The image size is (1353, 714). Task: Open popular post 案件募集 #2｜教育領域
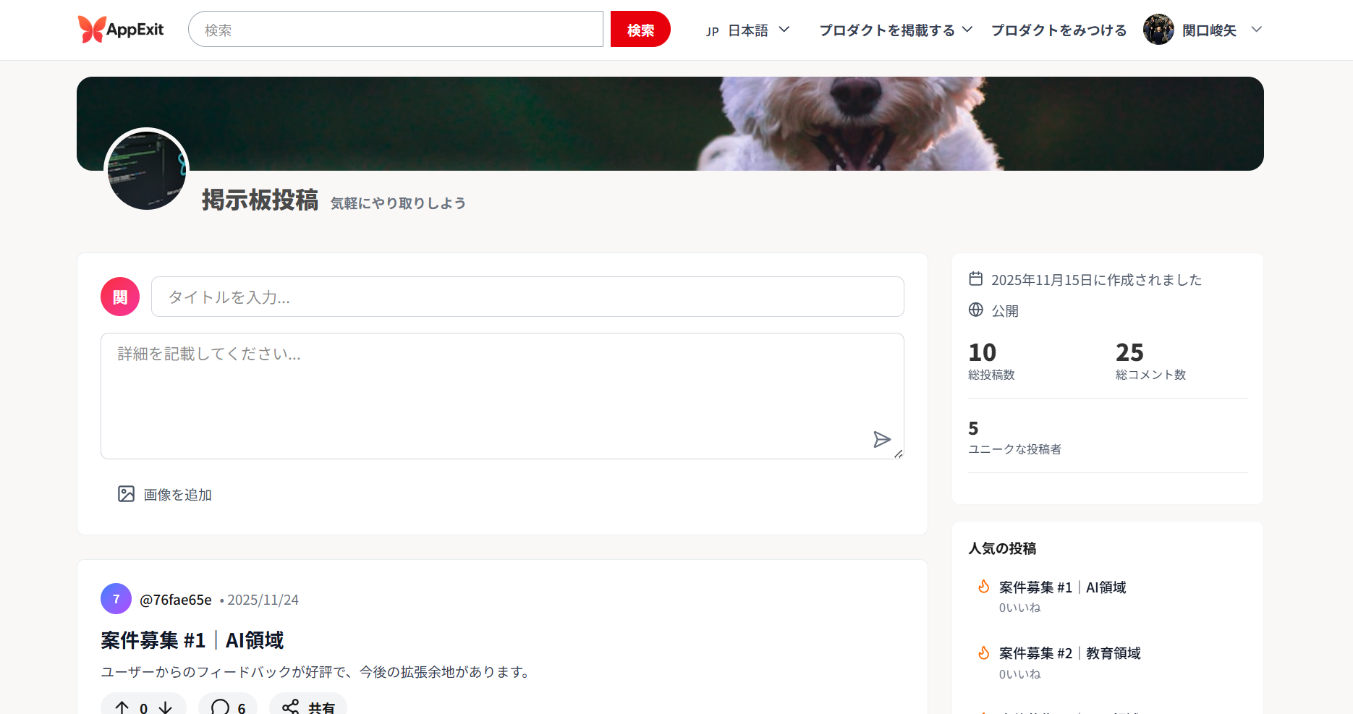click(1069, 653)
